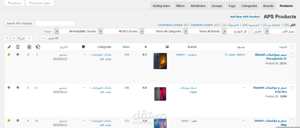Screen dimensions: 300x128
Task: Click the readability feather column icon
Action: (x=9, y=47)
